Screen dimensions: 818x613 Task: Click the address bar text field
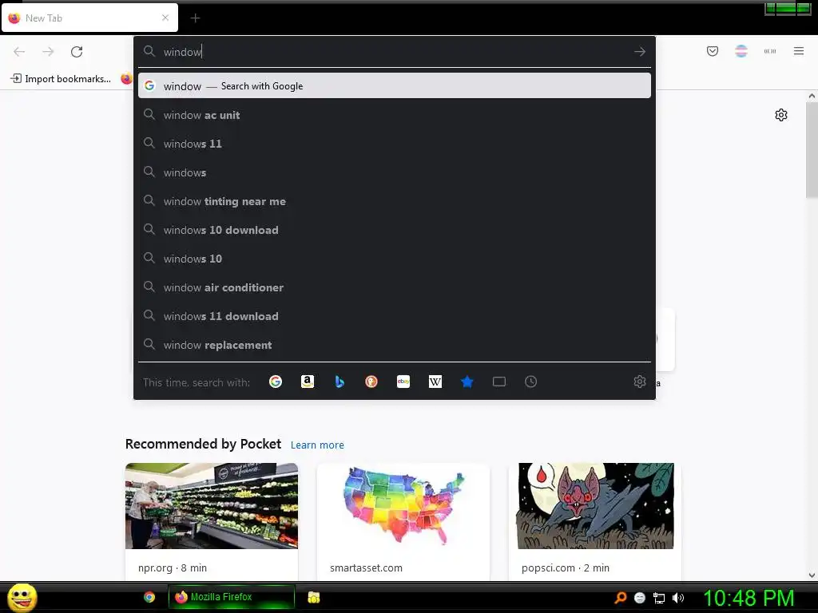(395, 52)
